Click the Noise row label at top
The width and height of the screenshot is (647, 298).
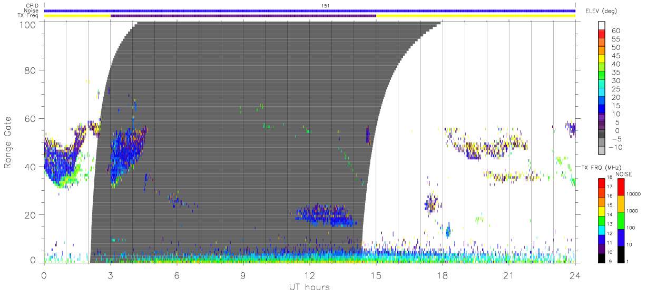pyautogui.click(x=31, y=11)
